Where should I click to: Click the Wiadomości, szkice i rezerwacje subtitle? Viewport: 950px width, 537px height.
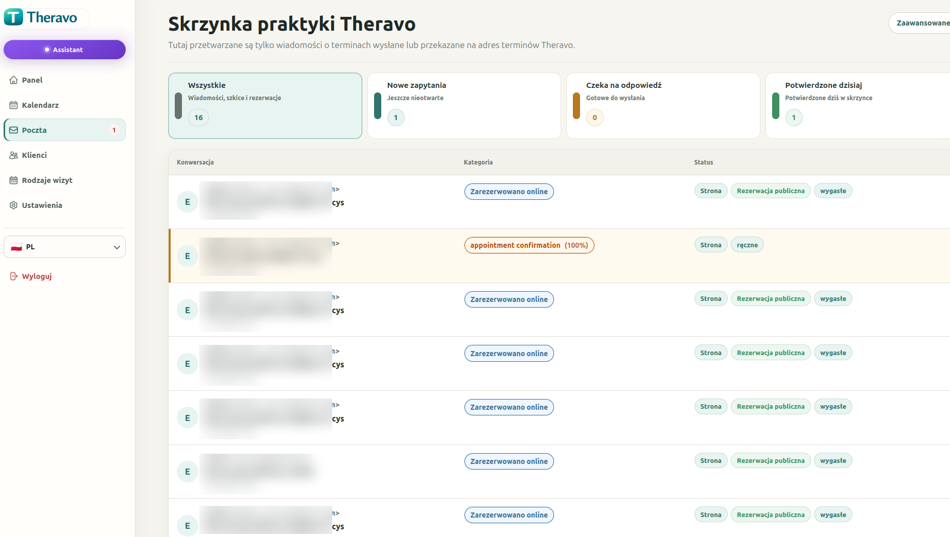click(x=235, y=98)
